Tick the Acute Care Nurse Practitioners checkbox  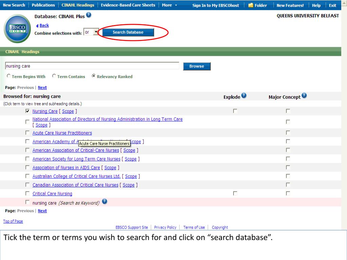(x=27, y=133)
